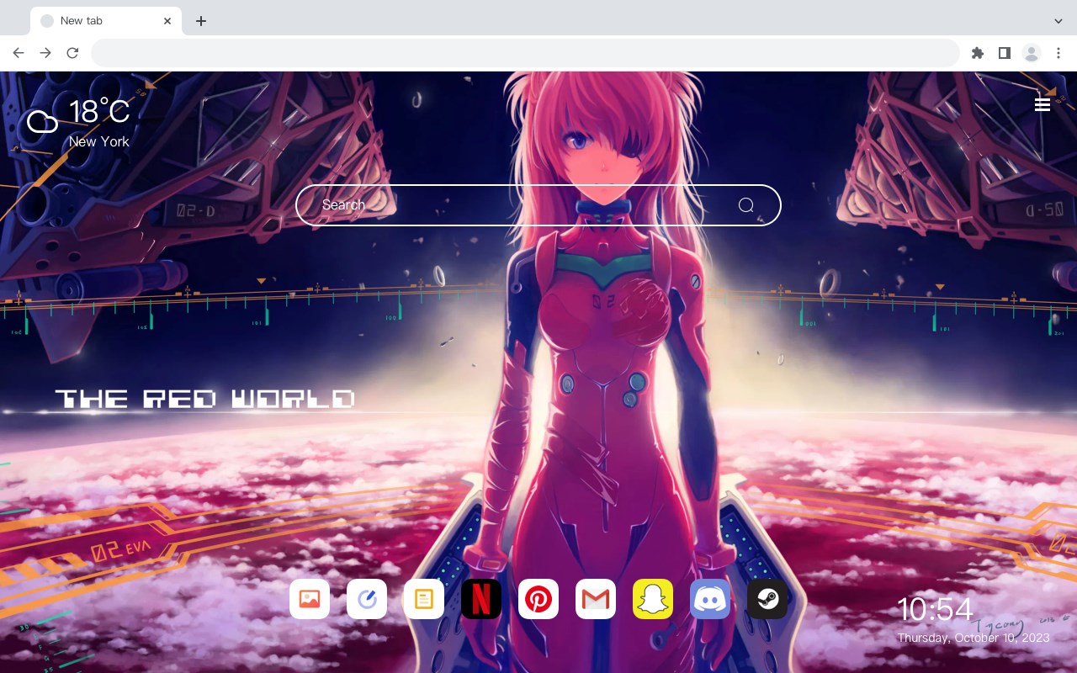Toggle the browser side panel
1077x673 pixels.
pyautogui.click(x=1005, y=53)
